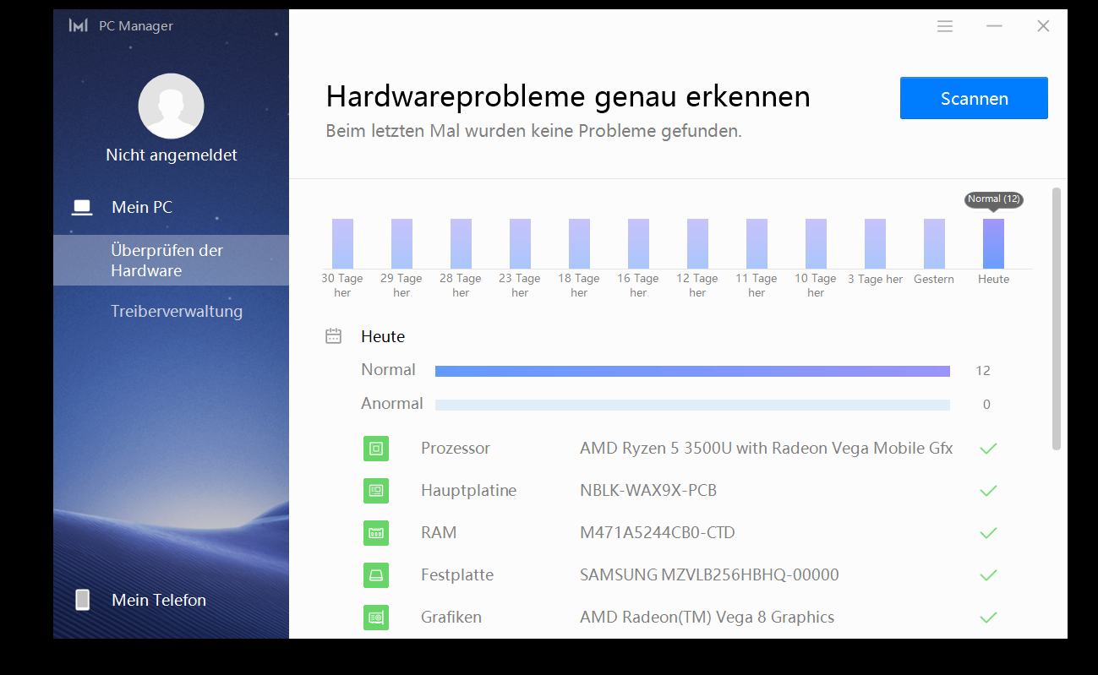Select the 3 Tage her bar
1098x675 pixels.
(x=875, y=243)
